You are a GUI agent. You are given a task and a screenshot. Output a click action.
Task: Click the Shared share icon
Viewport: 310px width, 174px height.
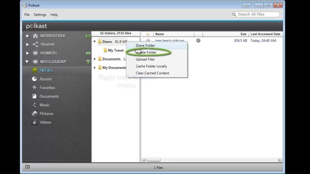pos(35,44)
